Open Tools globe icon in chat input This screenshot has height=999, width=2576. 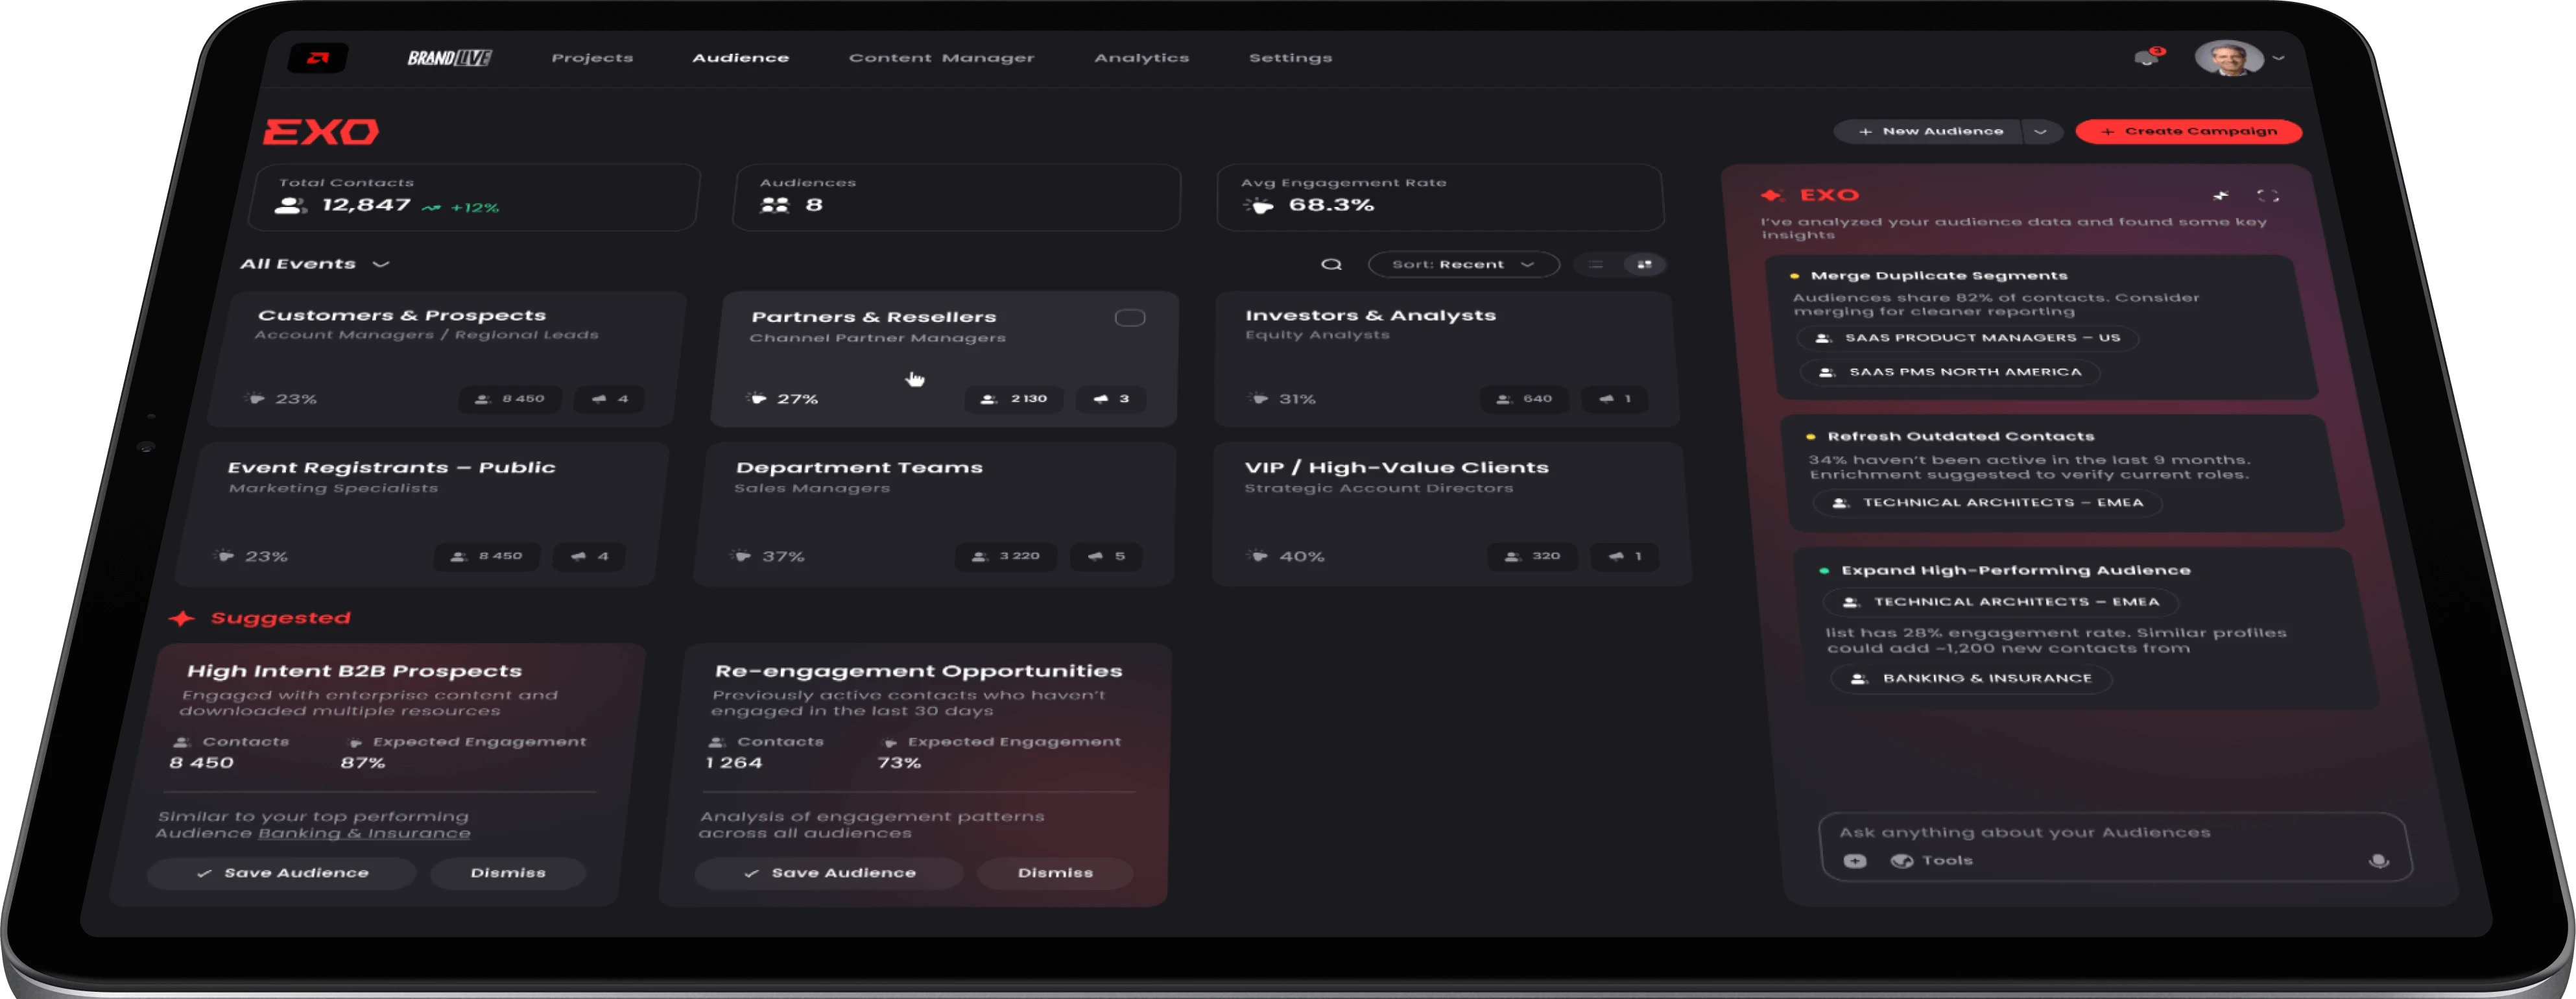tap(1902, 861)
